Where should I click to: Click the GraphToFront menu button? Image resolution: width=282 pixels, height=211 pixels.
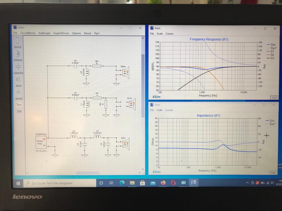(x=61, y=33)
